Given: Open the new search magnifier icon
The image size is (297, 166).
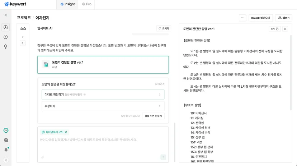Looking at the screenshot, I should (x=5, y=27).
